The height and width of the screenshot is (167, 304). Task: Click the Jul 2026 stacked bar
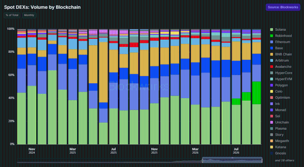(236, 87)
